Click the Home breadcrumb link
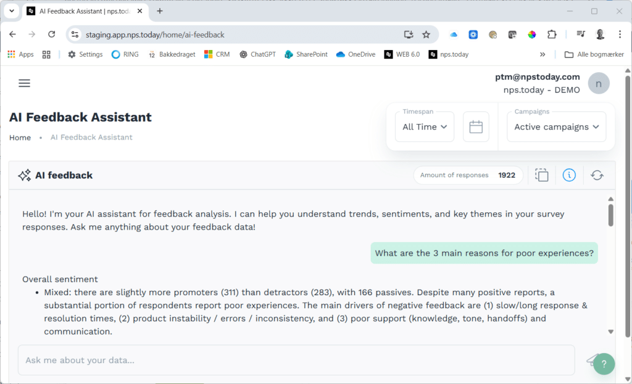The width and height of the screenshot is (632, 384). tap(20, 137)
